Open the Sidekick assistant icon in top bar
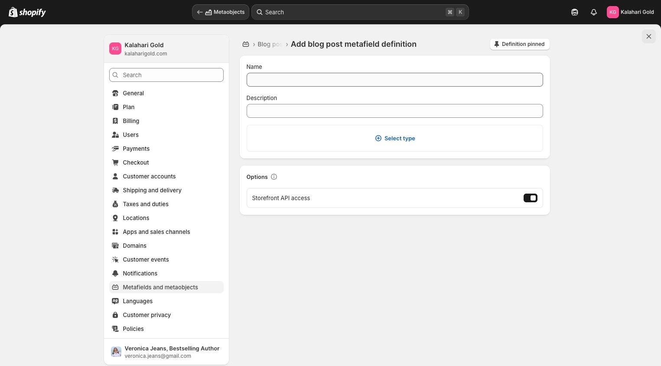Viewport: 661px width, 366px height. tap(575, 12)
